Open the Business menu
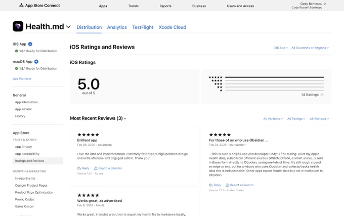344x216 pixels. coord(199,6)
